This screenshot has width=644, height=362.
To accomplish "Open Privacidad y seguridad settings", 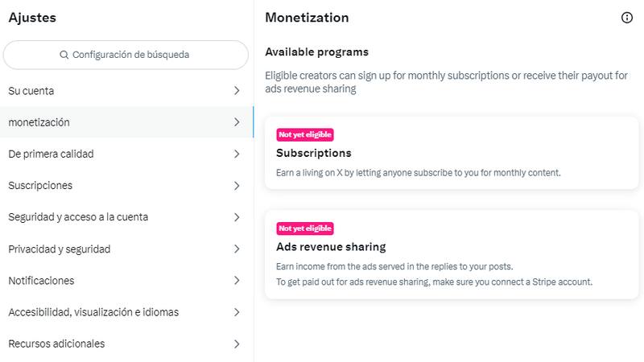I will pos(59,249).
